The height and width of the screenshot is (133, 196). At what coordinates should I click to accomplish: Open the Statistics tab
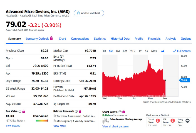click(100, 39)
